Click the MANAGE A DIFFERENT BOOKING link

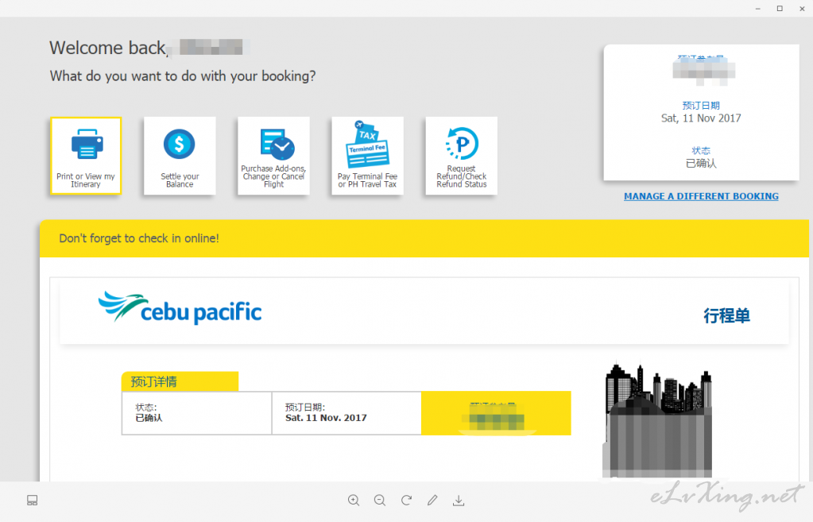pos(701,196)
